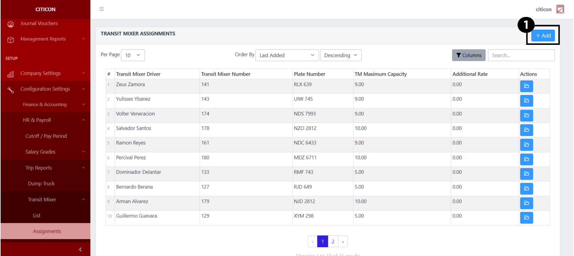Click the citicon user avatar icon

click(x=560, y=9)
